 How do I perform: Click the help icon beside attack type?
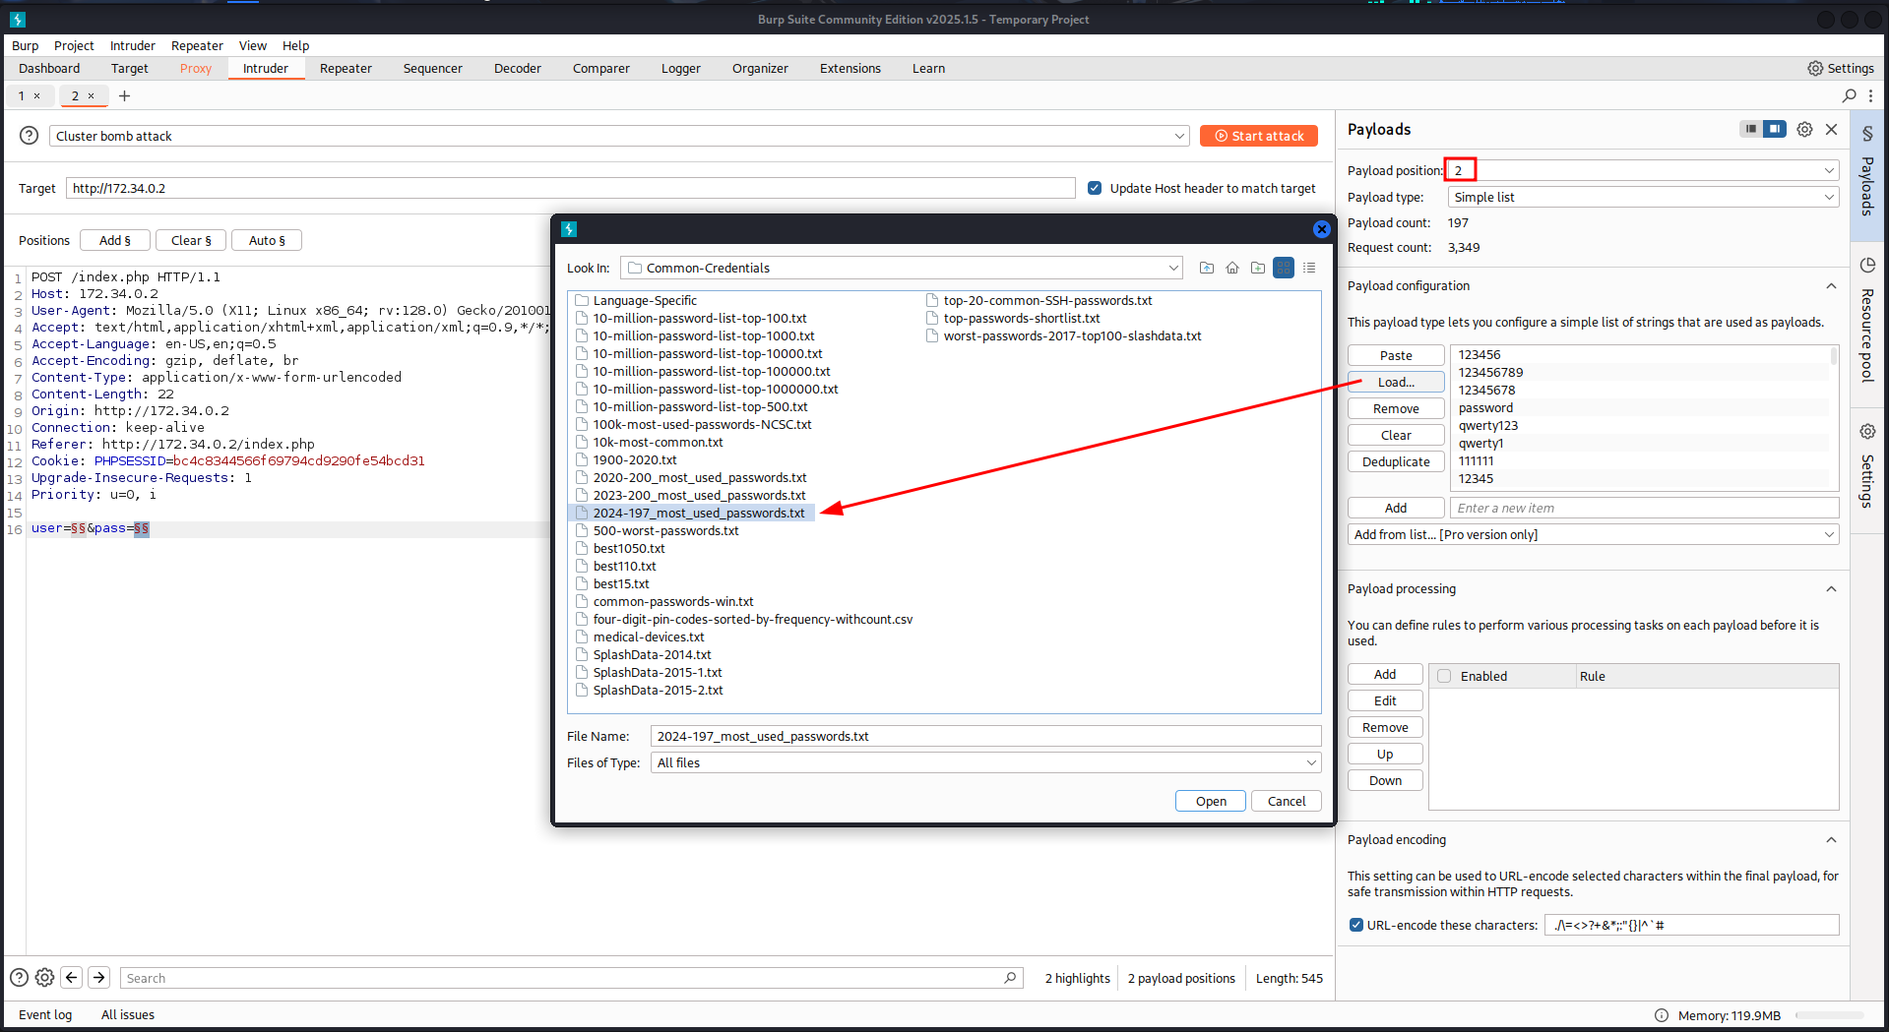click(x=30, y=136)
